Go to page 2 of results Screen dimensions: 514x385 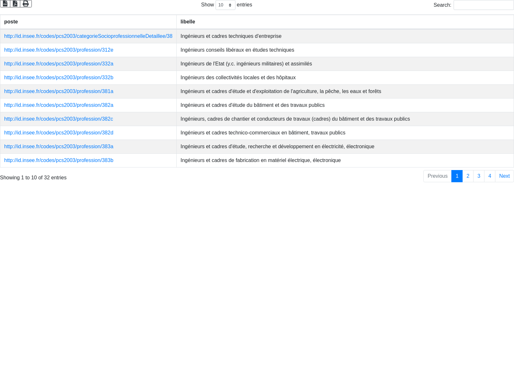click(468, 176)
